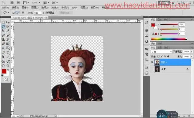Select the Lasso tool in toolbox

pyautogui.click(x=3, y=26)
